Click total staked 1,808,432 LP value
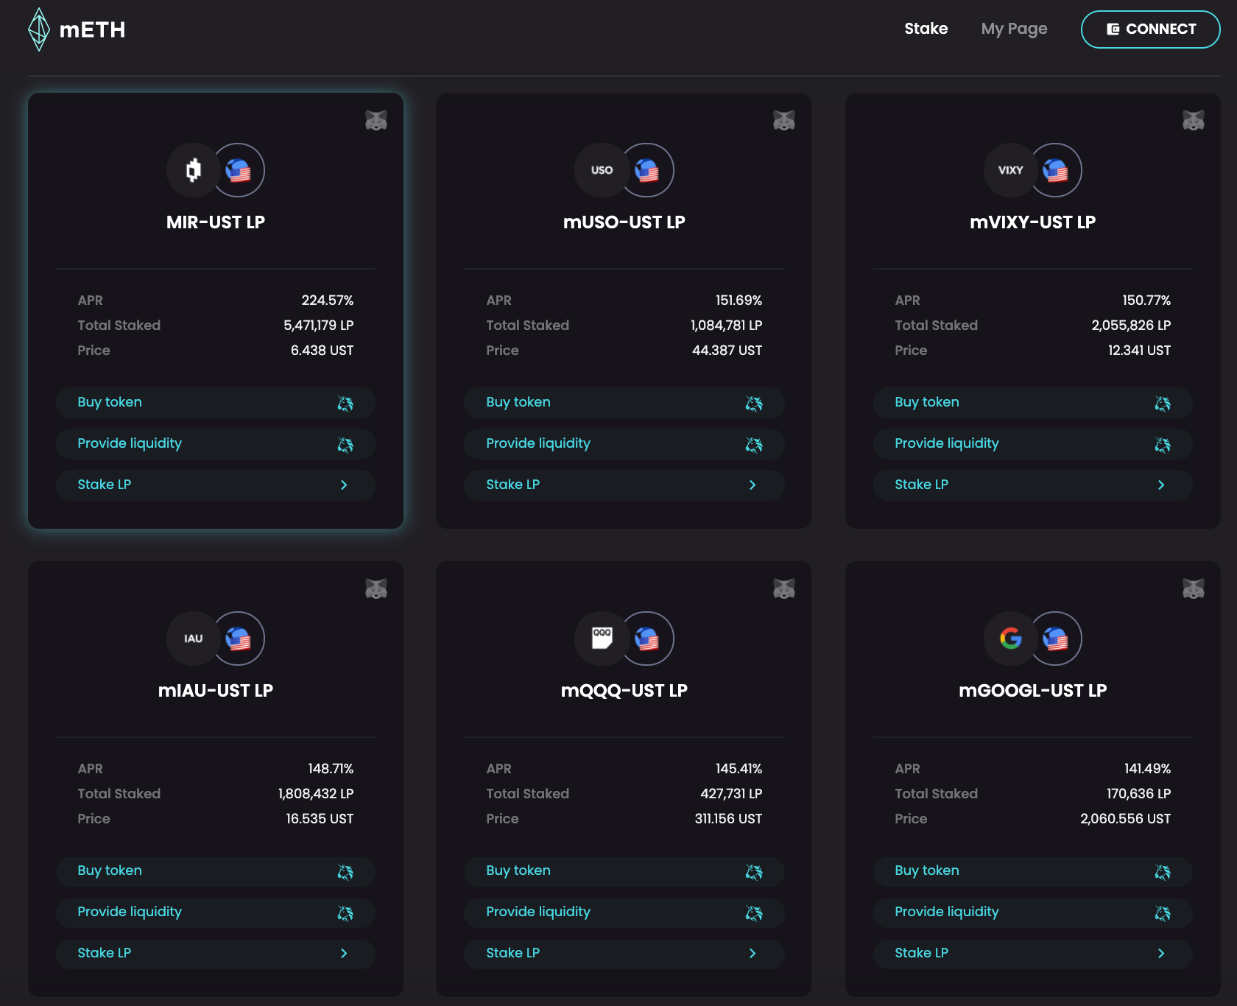 coord(316,794)
